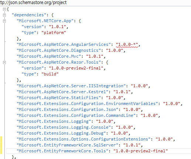
Task: Click the Microsoft.AspNetCore.Mvc key
Action: pos(49,56)
